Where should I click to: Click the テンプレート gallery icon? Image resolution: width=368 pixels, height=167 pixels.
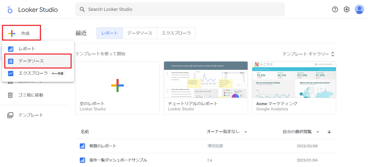coord(10,115)
